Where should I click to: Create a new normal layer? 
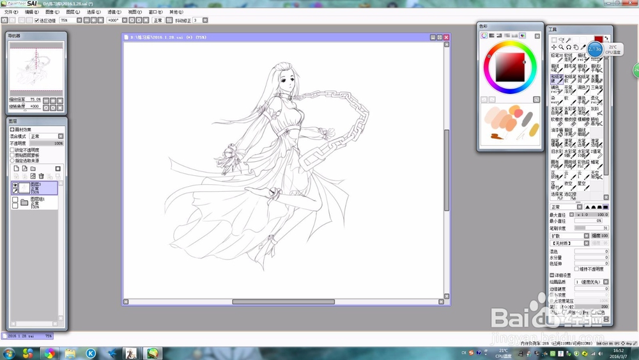(x=17, y=168)
